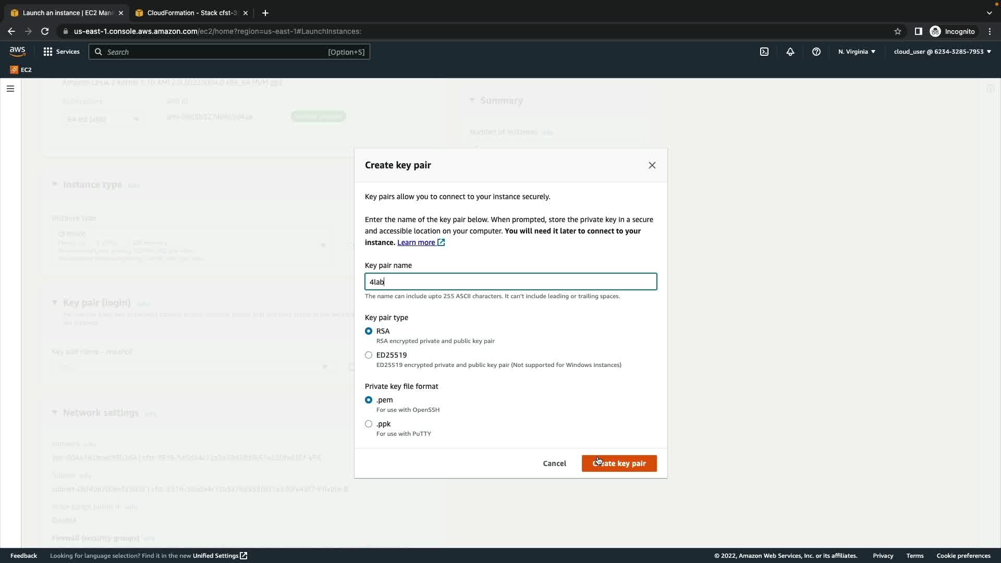1001x563 pixels.
Task: Bookmark this page with star icon
Action: pyautogui.click(x=898, y=31)
